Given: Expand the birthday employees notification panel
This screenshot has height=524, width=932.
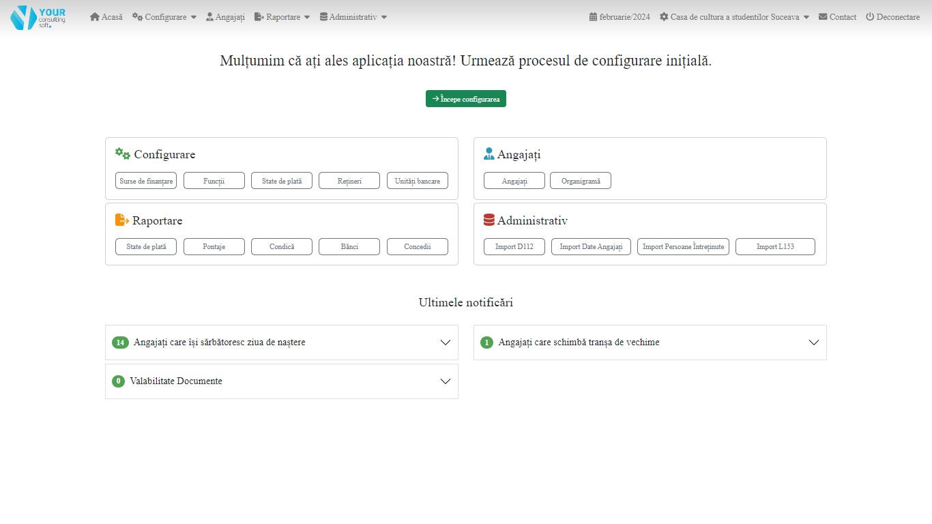Looking at the screenshot, I should [446, 343].
